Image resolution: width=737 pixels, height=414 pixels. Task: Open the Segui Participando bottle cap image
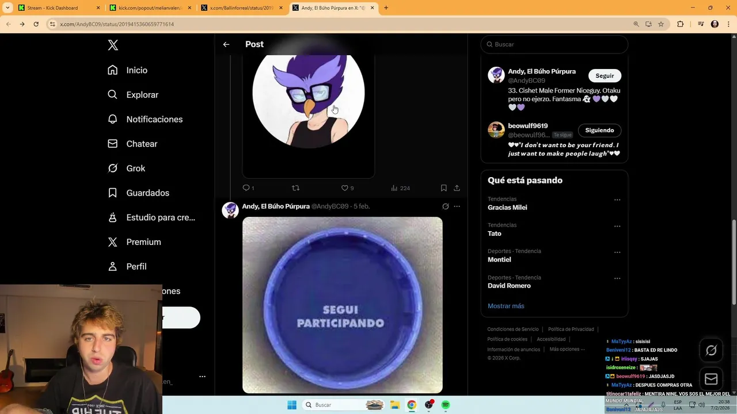tap(343, 305)
